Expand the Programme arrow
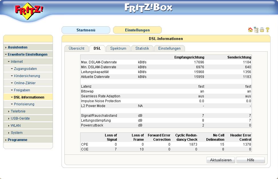The height and width of the screenshot is (179, 278). pos(6,140)
